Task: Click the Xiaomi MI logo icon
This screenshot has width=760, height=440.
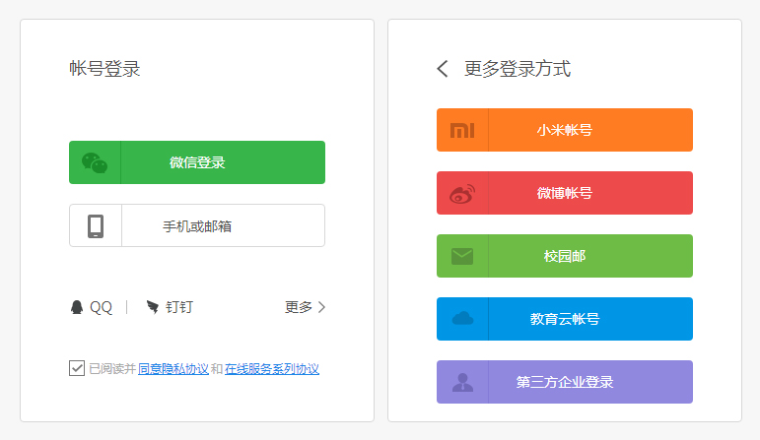Action: (x=462, y=130)
